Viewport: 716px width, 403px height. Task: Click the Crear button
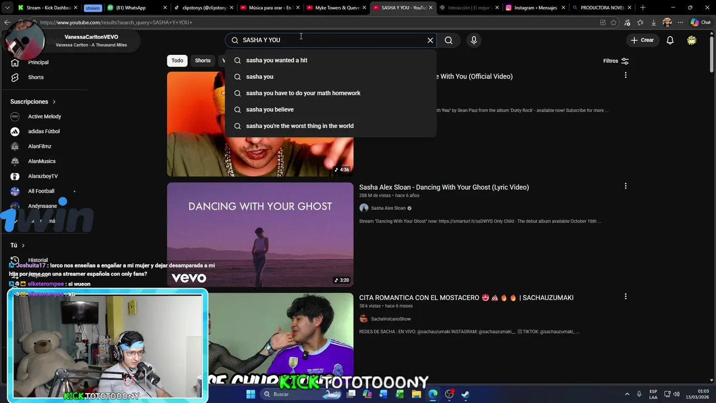pos(642,40)
